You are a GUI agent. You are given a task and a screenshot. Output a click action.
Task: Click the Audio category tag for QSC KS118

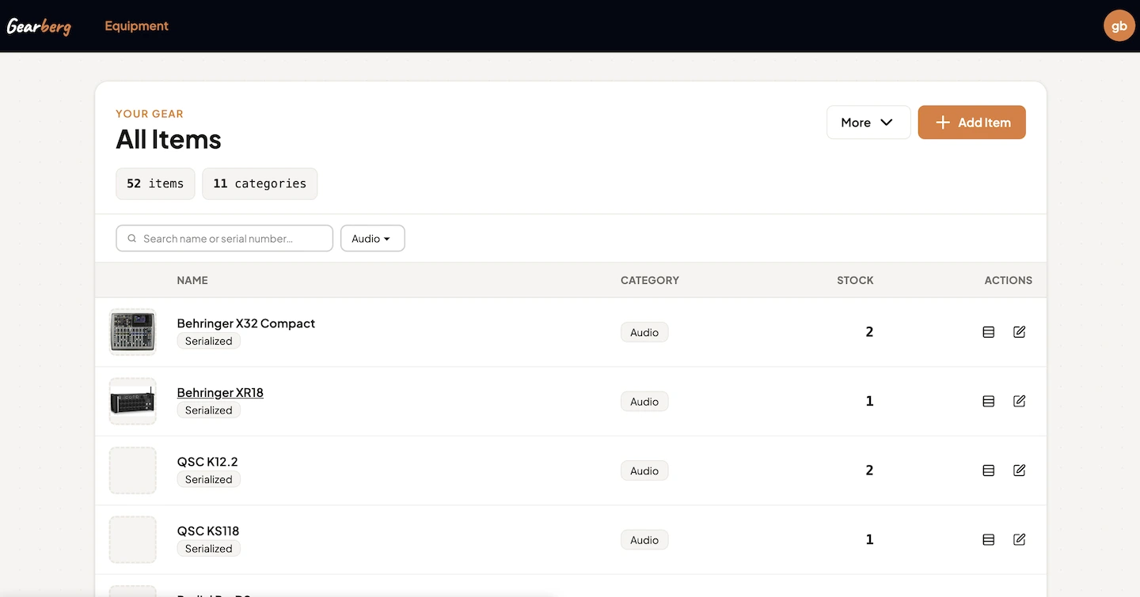[644, 540]
